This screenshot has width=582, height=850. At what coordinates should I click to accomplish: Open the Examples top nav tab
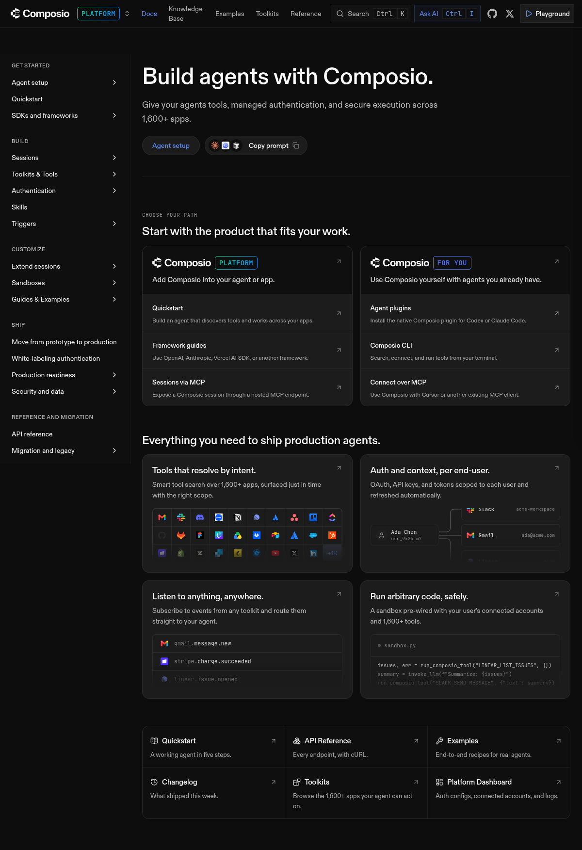pyautogui.click(x=230, y=14)
